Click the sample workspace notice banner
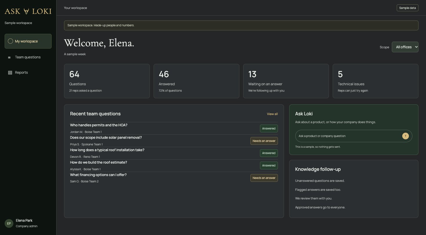Viewport: 426px width, 235px height. click(x=241, y=25)
